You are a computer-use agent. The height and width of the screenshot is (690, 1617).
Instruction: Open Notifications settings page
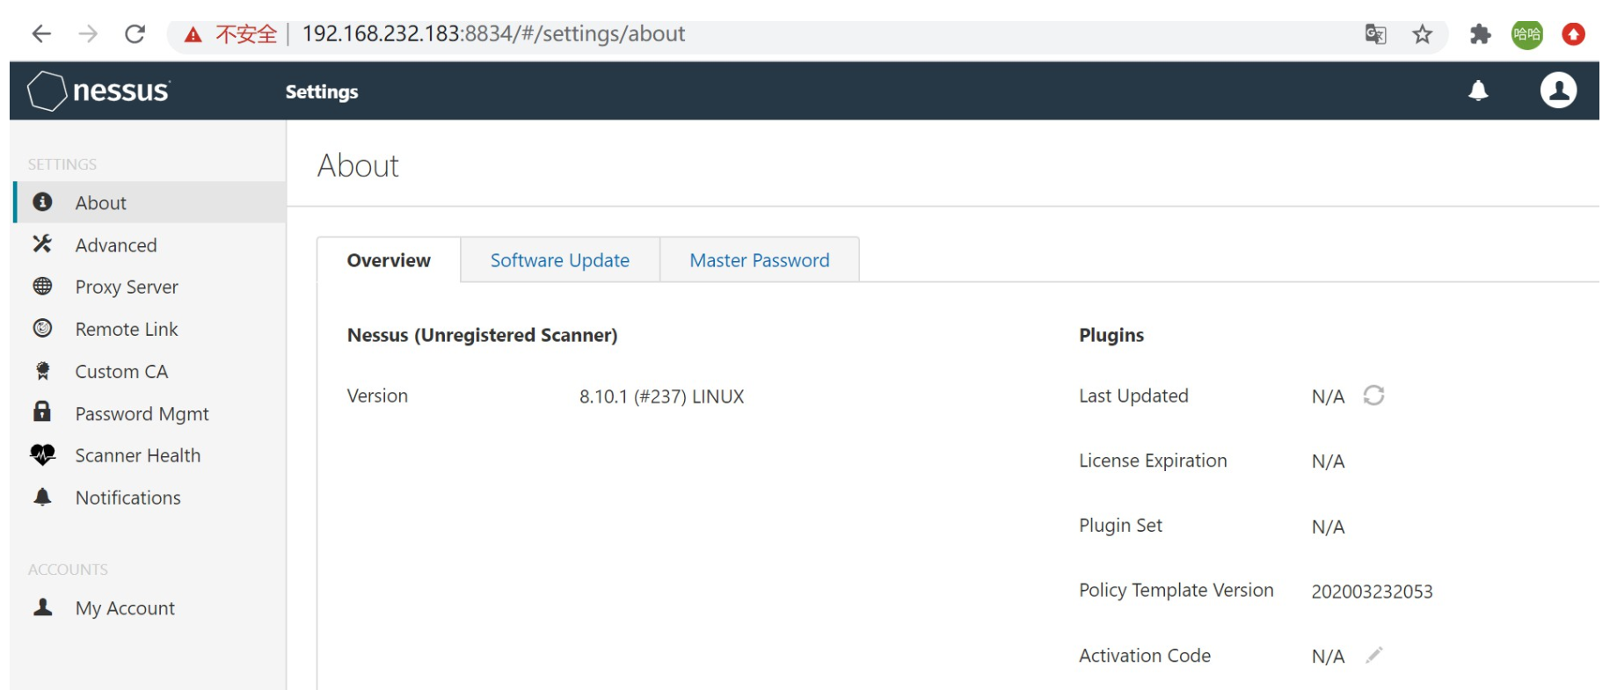[150, 498]
